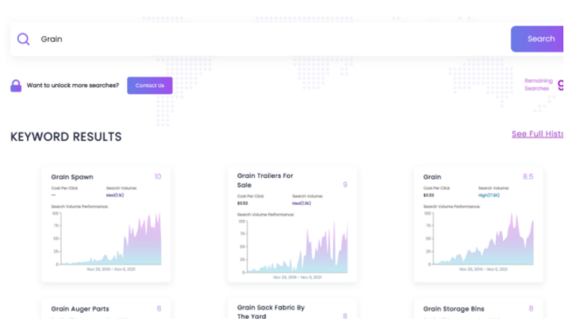The width and height of the screenshot is (570, 331).
Task: Select the Grain Trailers For Sale title
Action: coord(265,180)
